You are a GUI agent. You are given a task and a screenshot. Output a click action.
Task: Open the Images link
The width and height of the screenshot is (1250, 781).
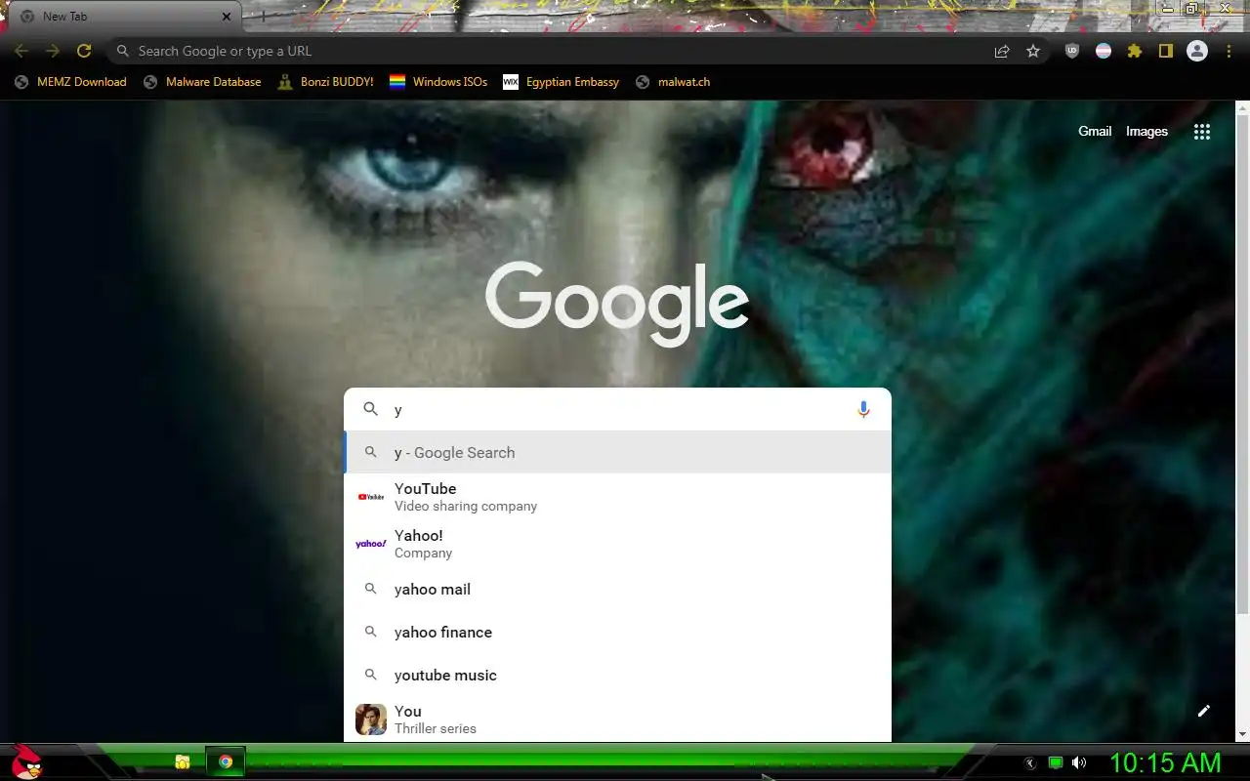pos(1146,131)
